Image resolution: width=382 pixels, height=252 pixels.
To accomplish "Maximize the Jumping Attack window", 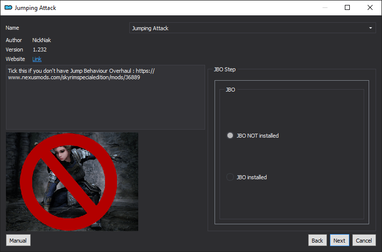I will (347, 7).
